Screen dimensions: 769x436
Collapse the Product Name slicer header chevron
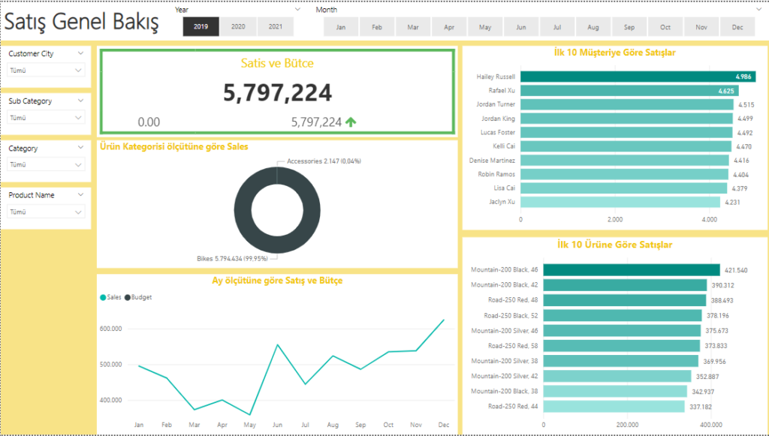80,195
